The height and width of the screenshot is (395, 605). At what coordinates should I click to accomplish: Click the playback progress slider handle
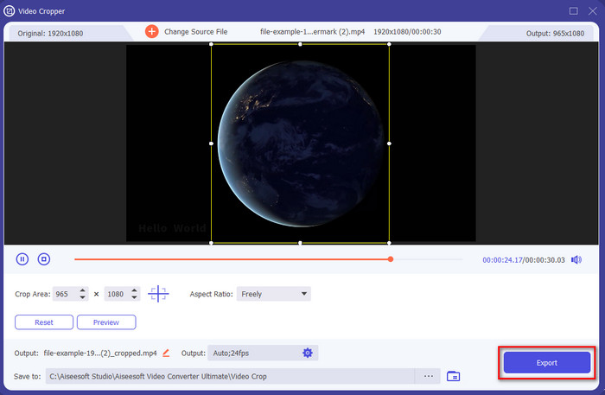391,258
